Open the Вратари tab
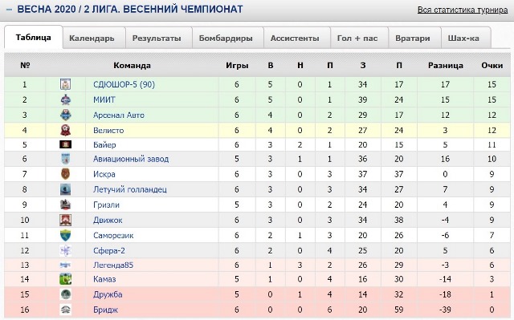The height and width of the screenshot is (320, 514). click(x=413, y=38)
